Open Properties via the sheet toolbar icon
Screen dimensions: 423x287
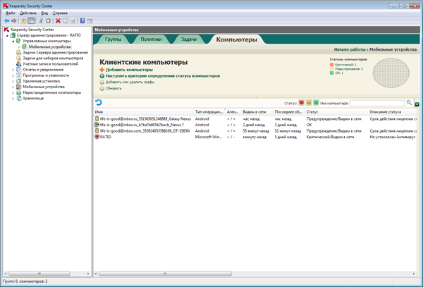[66, 20]
